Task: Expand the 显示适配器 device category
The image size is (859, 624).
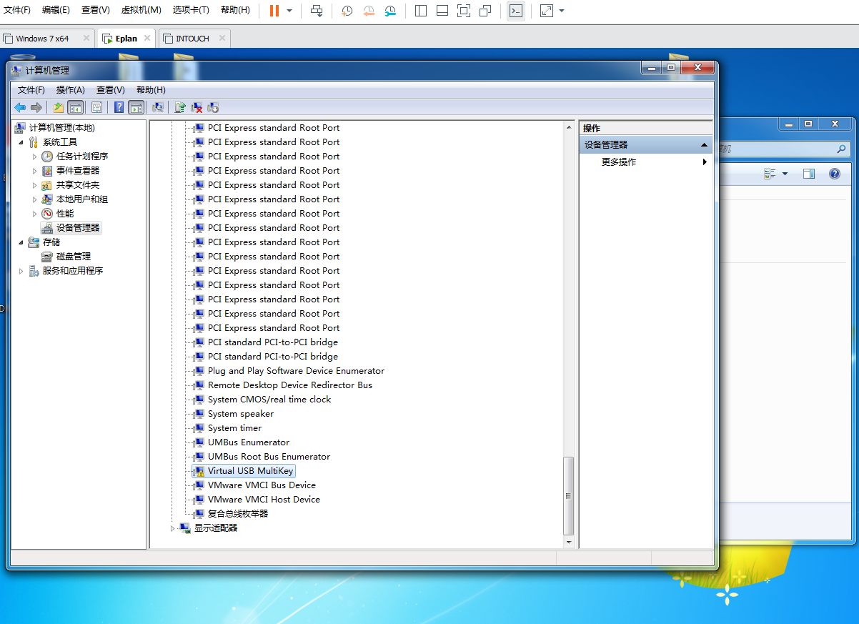Action: click(172, 528)
